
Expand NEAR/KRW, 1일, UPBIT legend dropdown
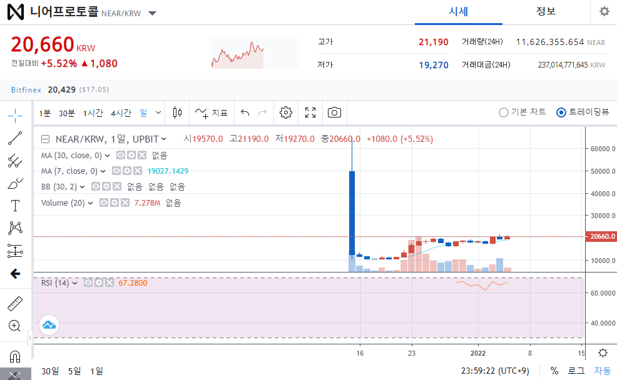pos(164,139)
